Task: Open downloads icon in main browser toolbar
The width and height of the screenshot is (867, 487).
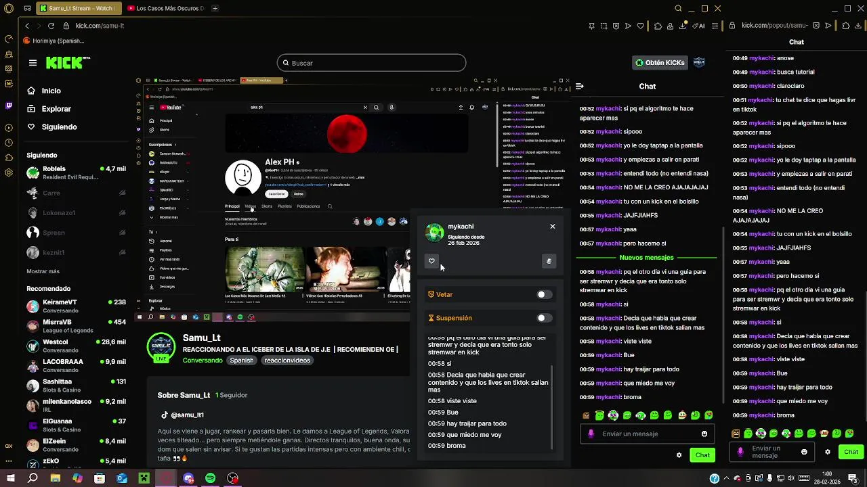Action: pyautogui.click(x=683, y=26)
